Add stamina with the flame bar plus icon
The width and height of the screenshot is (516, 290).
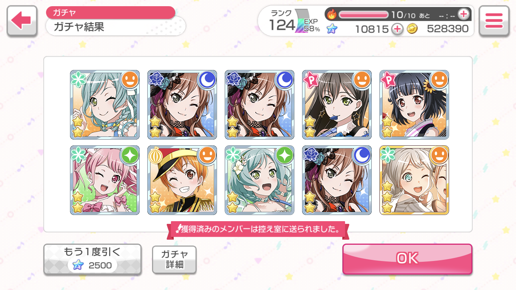click(x=463, y=14)
